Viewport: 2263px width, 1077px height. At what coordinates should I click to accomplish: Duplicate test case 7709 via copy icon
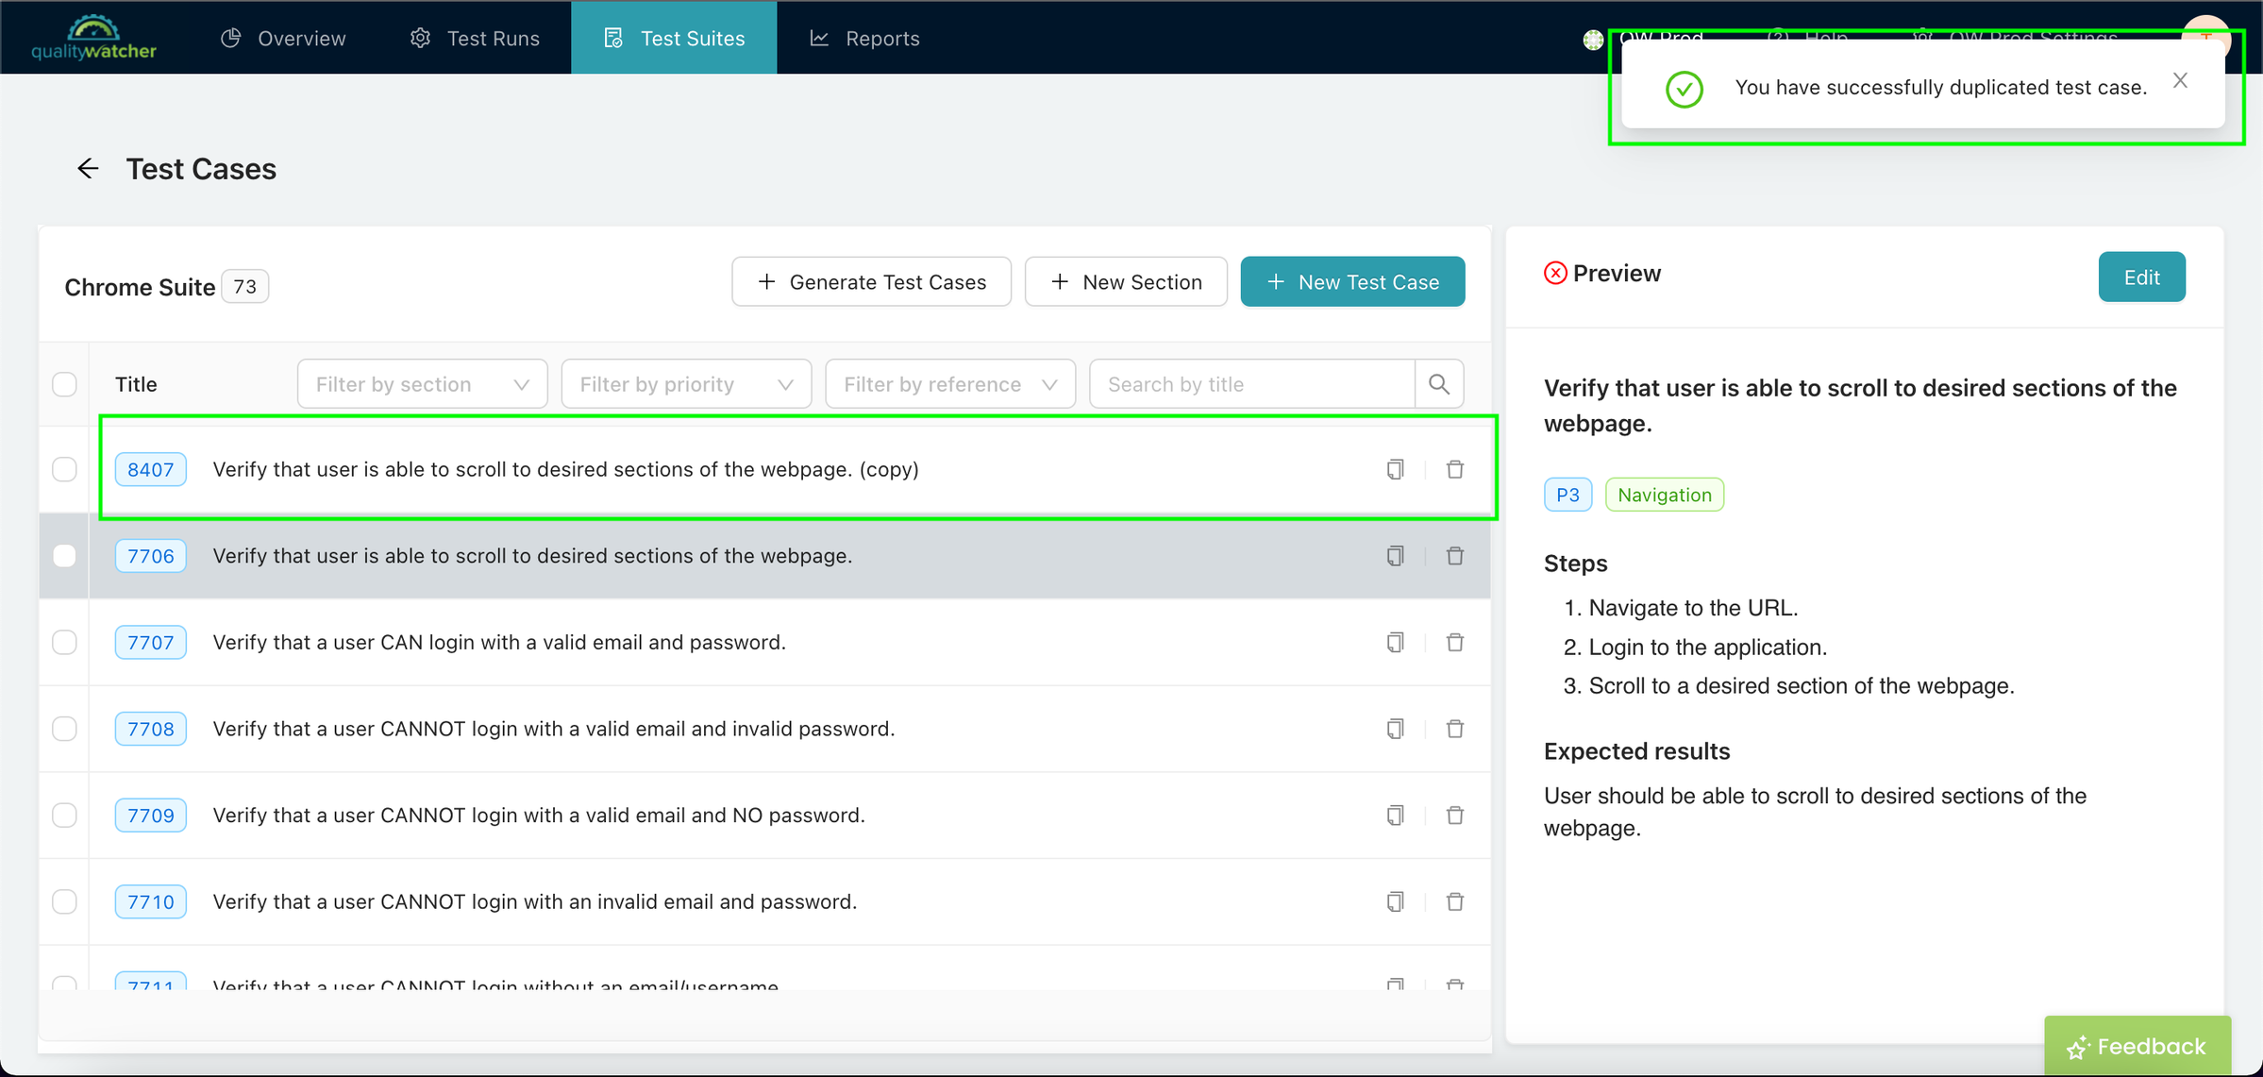(1395, 816)
